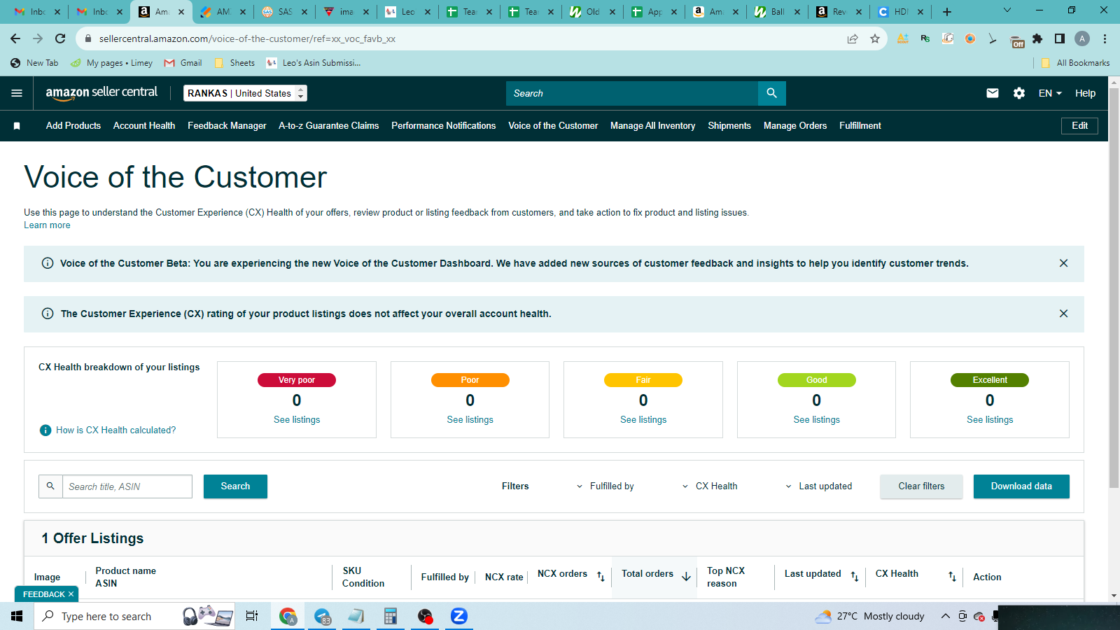Expand the Last updated filter
The image size is (1120, 630).
tap(818, 486)
